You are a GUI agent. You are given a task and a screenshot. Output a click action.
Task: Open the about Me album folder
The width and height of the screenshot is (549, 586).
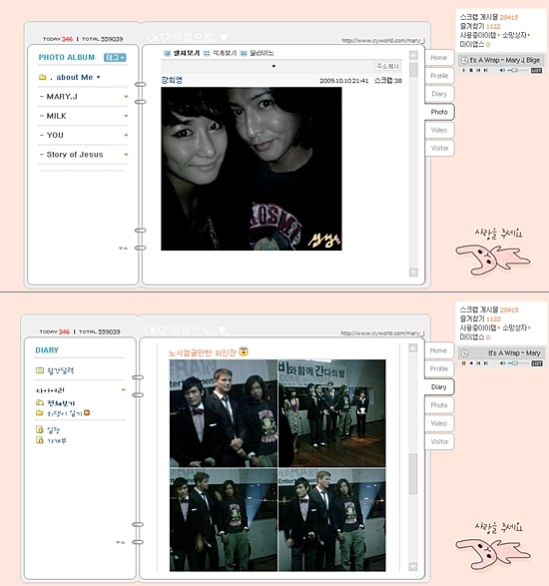click(43, 77)
